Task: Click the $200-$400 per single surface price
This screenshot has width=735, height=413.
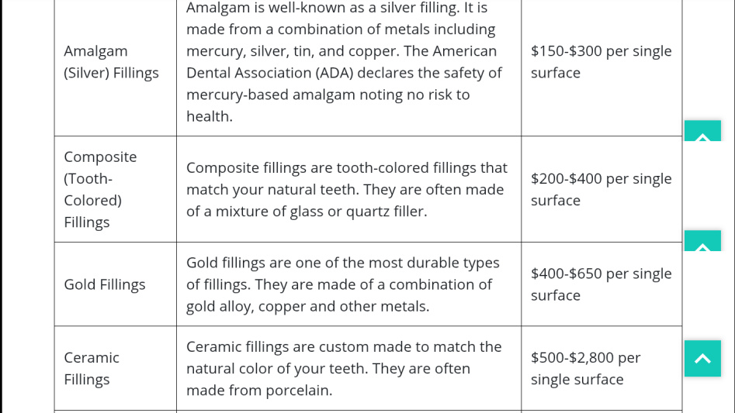Action: (601, 189)
